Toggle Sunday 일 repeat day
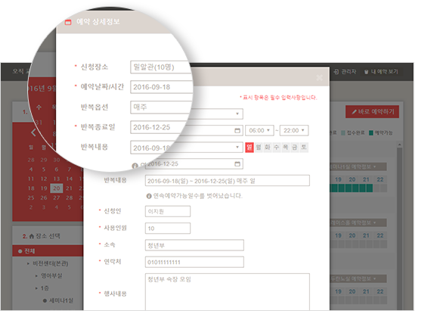The width and height of the screenshot is (434, 311). pos(250,147)
